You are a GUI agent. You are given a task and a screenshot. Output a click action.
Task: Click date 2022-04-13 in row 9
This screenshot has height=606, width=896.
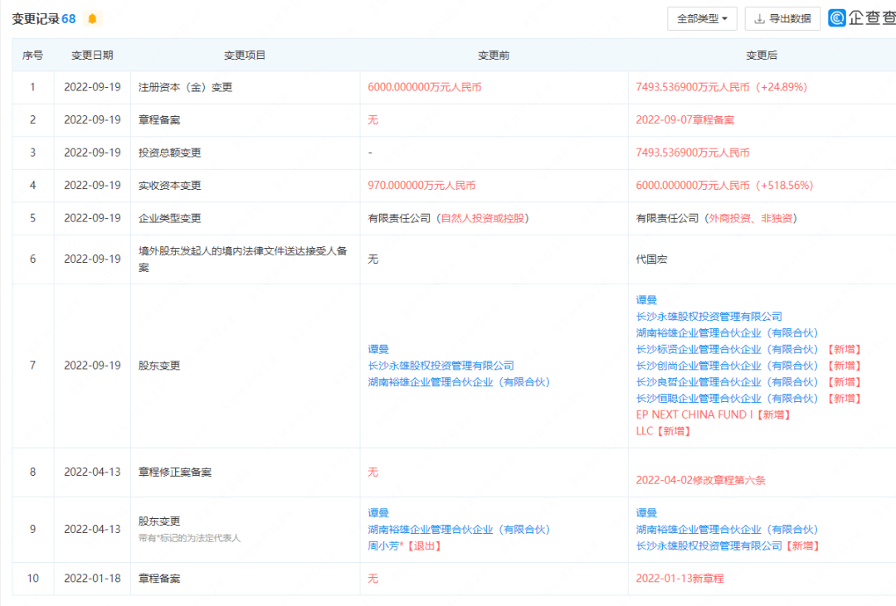click(x=92, y=530)
